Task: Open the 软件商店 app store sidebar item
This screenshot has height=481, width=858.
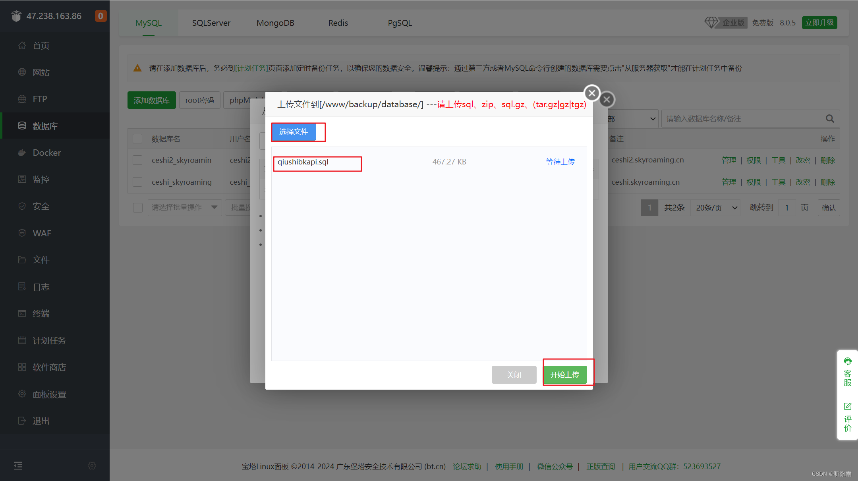Action: tap(55, 367)
